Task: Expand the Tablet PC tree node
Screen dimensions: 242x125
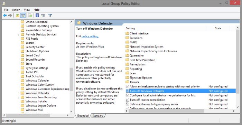Action: 19,72
